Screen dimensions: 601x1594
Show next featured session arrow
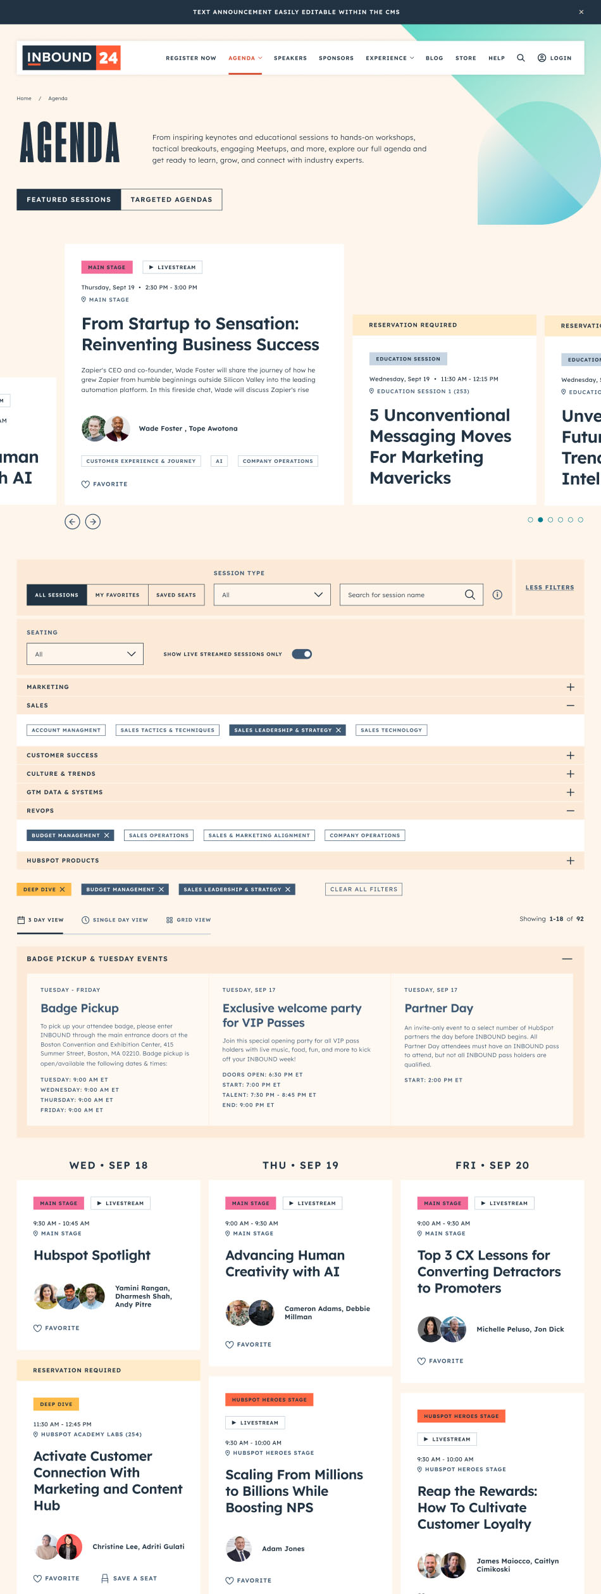pyautogui.click(x=93, y=521)
